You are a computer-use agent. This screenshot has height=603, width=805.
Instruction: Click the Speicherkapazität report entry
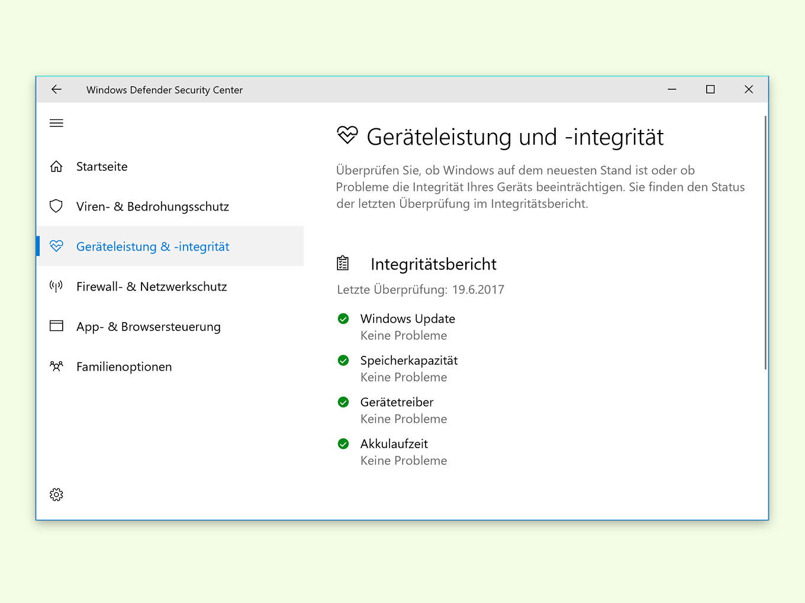(409, 361)
